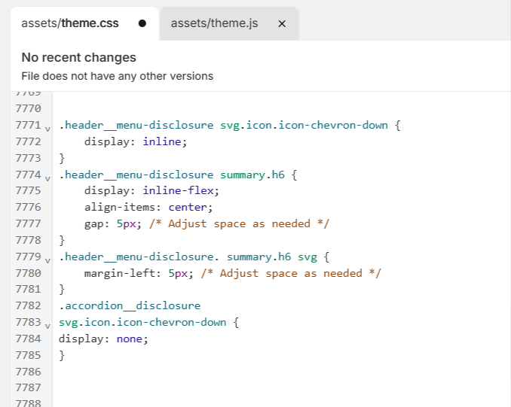Close the assets/theme.js tab
This screenshot has height=407, width=511.
(282, 23)
